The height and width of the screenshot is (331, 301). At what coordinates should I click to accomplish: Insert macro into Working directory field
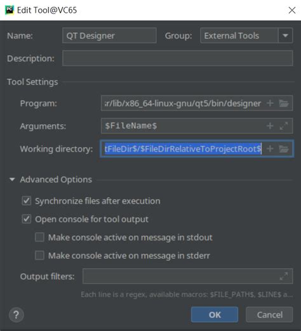[x=270, y=149]
